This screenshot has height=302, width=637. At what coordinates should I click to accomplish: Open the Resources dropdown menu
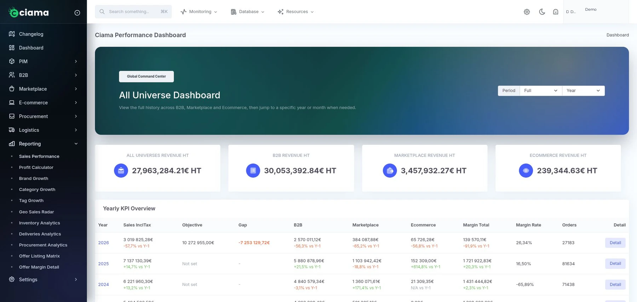296,12
